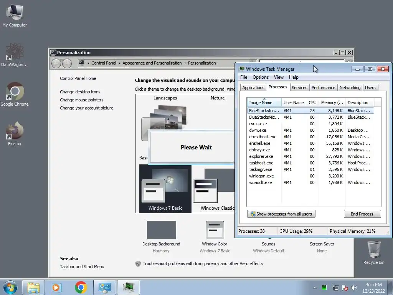
Task: Open Task Manager Help menu
Action: [294, 77]
